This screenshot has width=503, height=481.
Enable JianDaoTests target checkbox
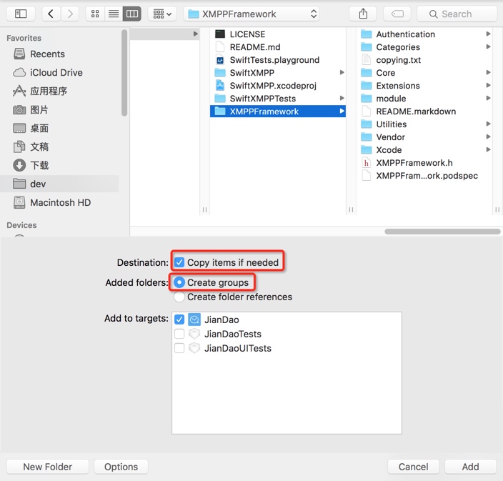pos(179,334)
